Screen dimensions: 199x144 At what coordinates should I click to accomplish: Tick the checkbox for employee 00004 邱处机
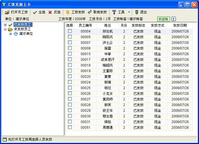[x=70, y=31]
